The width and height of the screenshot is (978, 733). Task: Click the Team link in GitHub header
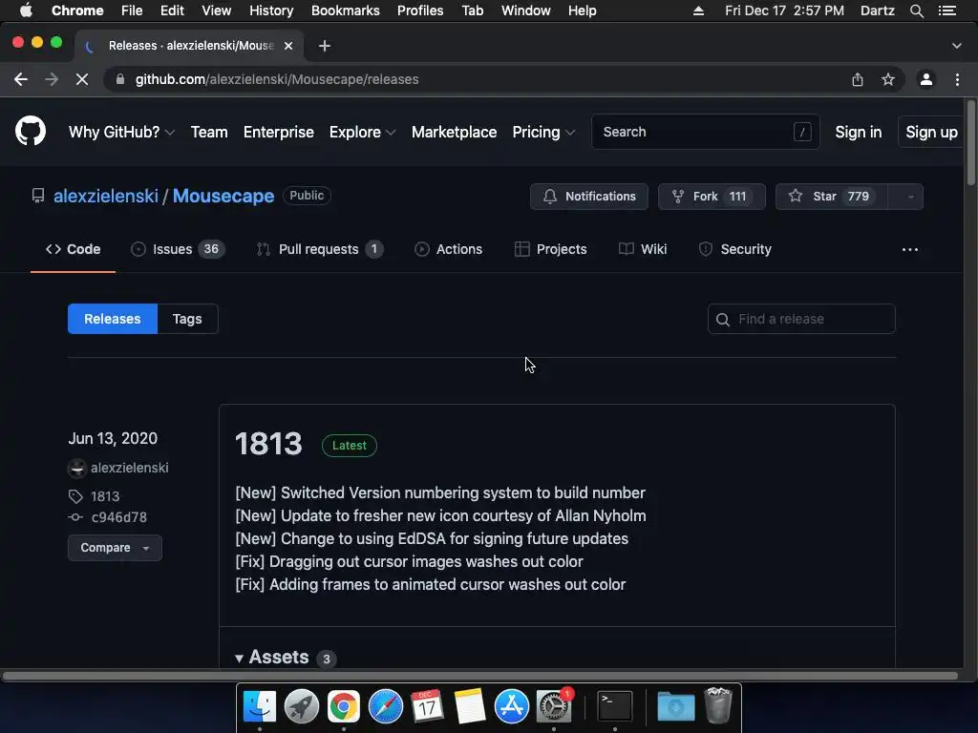(x=209, y=132)
